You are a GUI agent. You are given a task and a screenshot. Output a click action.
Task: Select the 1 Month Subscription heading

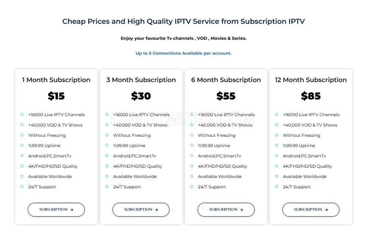[x=56, y=80]
